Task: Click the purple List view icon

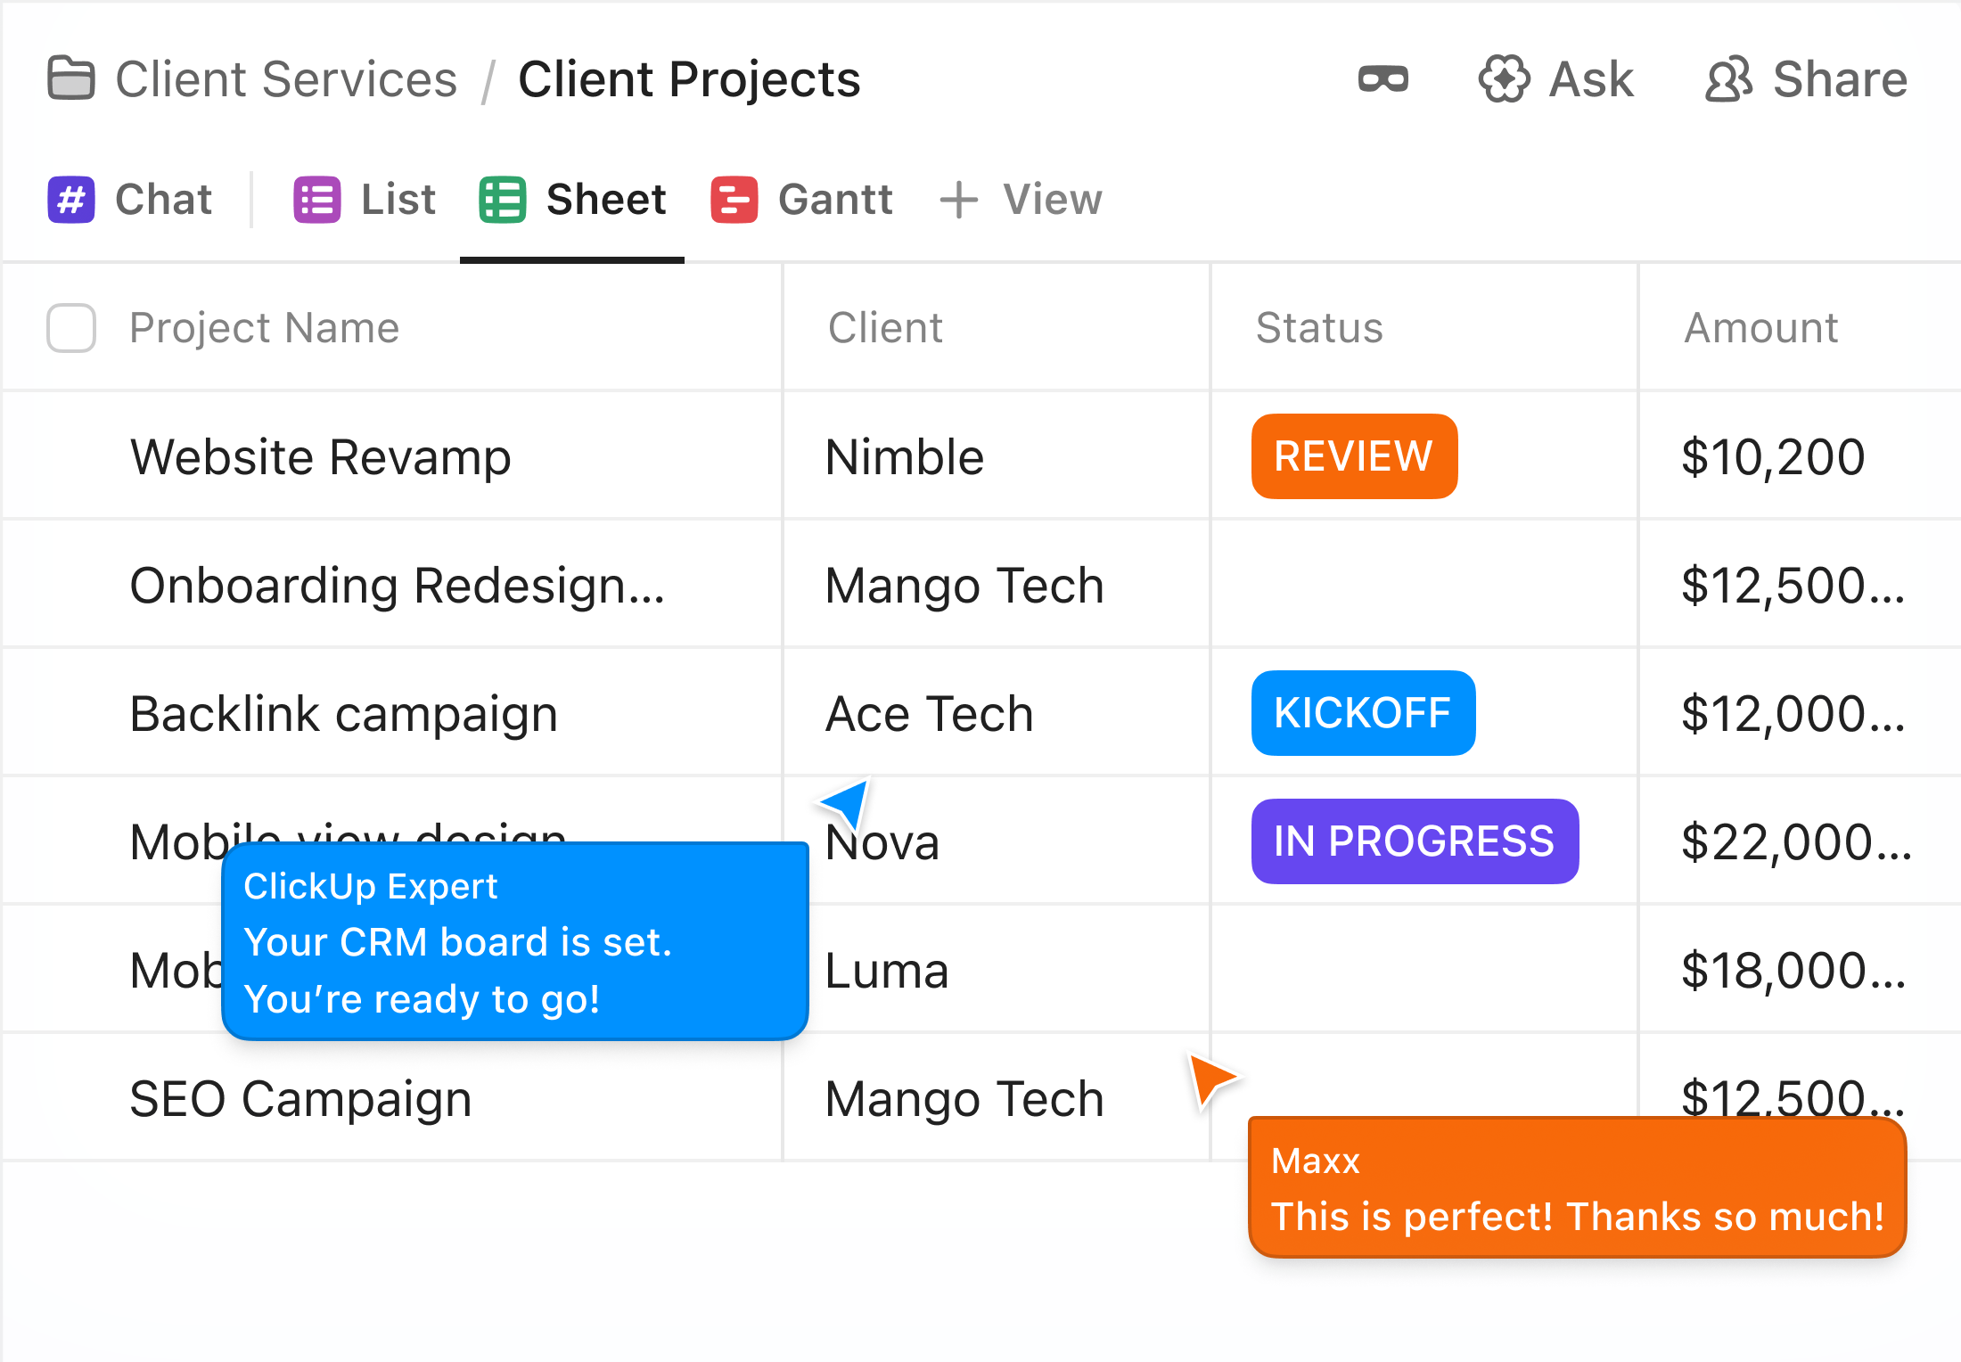Action: (x=316, y=200)
